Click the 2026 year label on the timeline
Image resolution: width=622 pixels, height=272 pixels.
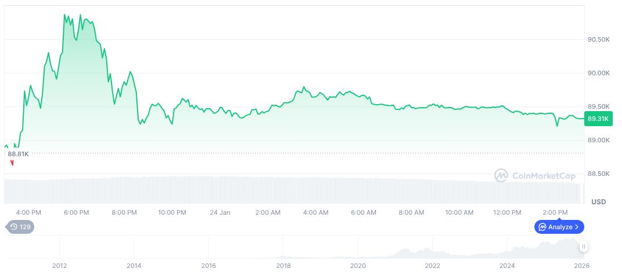coord(581,266)
